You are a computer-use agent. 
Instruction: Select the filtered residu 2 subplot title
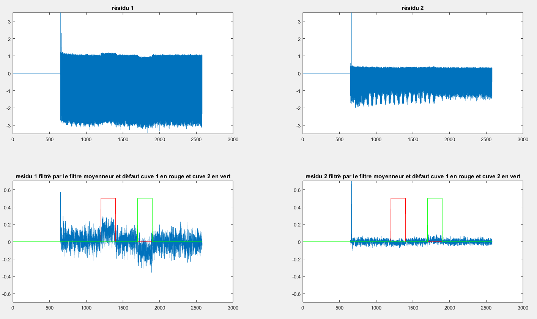[413, 176]
